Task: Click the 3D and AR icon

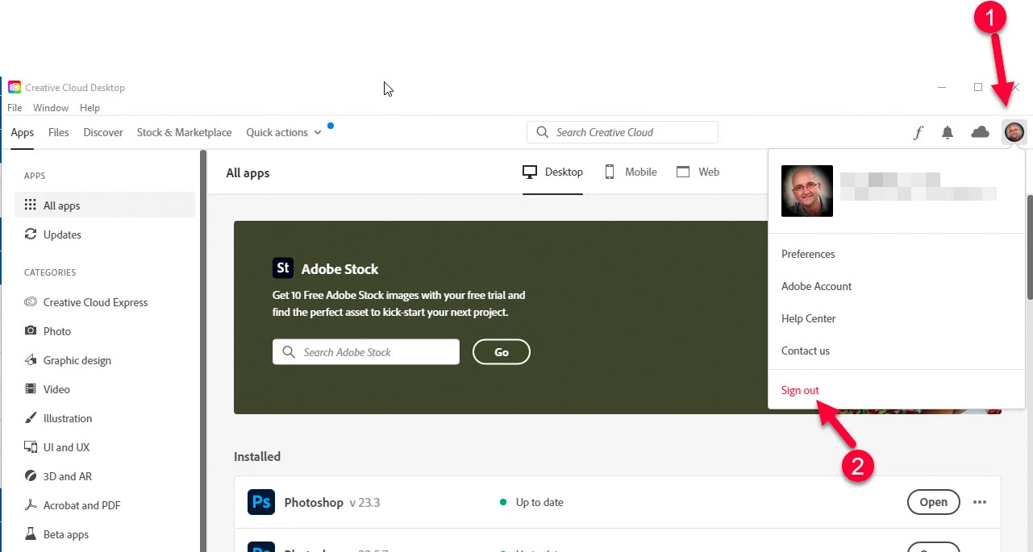Action: pyautogui.click(x=31, y=476)
